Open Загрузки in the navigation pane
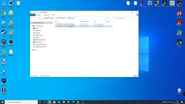185x104 pixels. [x=37, y=33]
